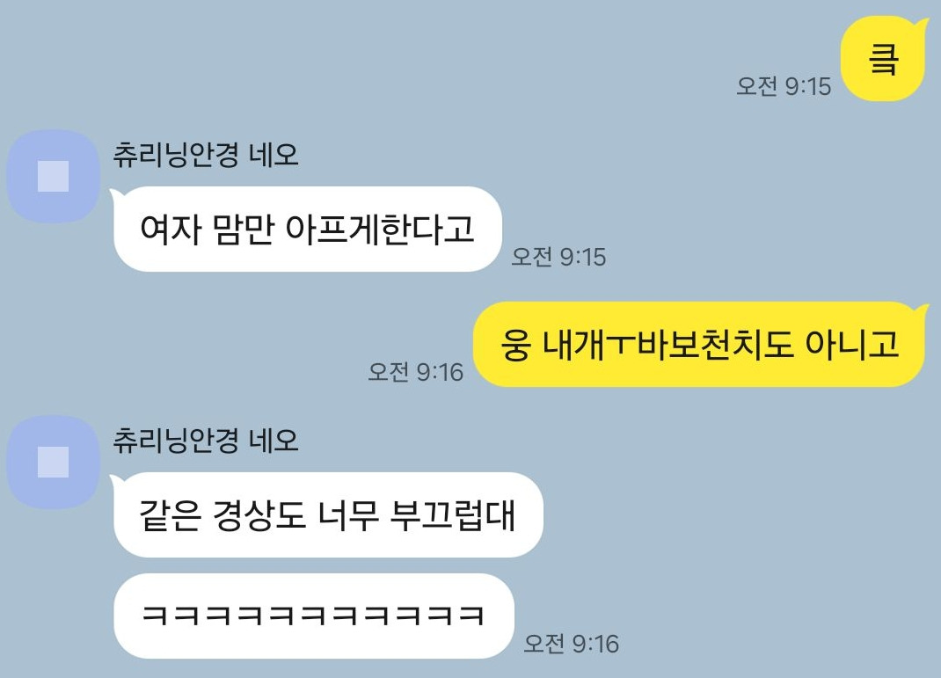This screenshot has width=941, height=678.
Task: Select the 같은 경상도 너무 부끄럽대 bubble
Action: (328, 514)
